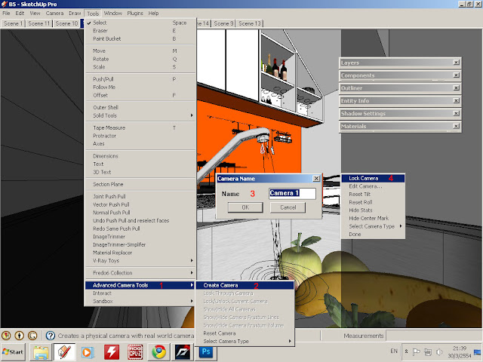The image size is (483, 362).
Task: Open the red Flash icon in taskbar
Action: pyautogui.click(x=112, y=352)
